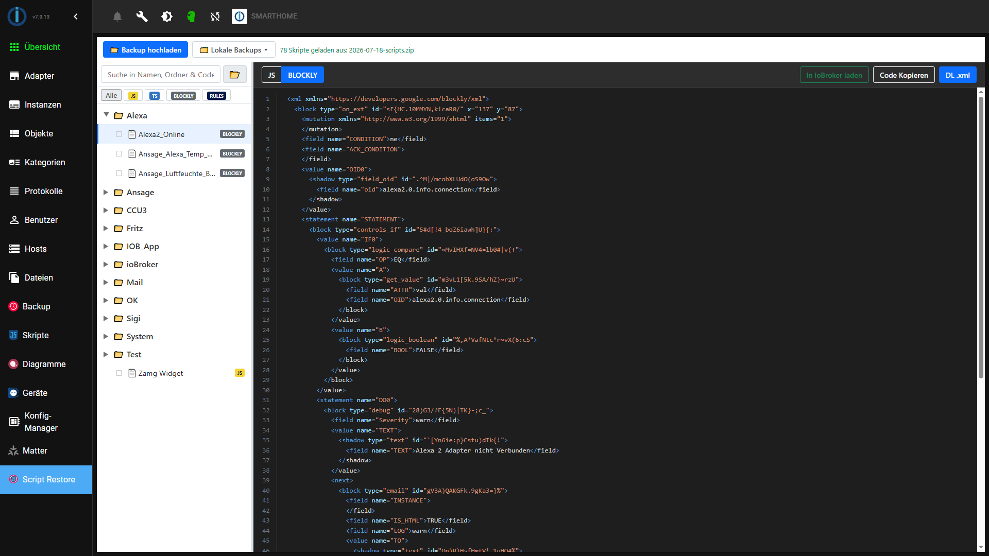Collapse the Alexa folder
Screen dimensions: 989x556
pos(106,115)
